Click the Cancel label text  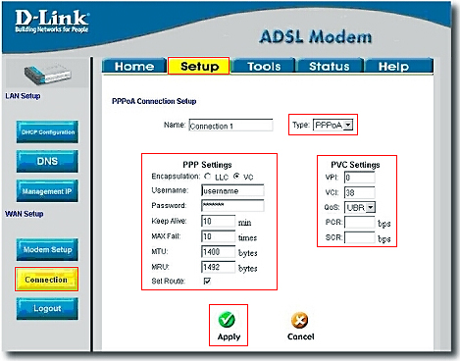coord(301,336)
